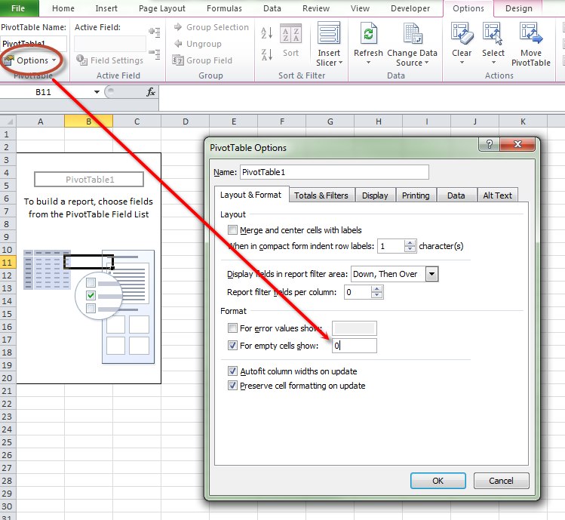
Task: Open Display fields in report filter dropdown
Action: (431, 274)
